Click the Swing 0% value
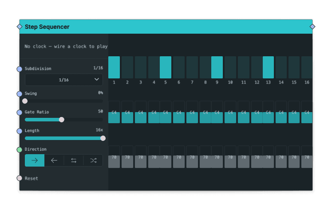The height and width of the screenshot is (210, 332). [x=100, y=93]
